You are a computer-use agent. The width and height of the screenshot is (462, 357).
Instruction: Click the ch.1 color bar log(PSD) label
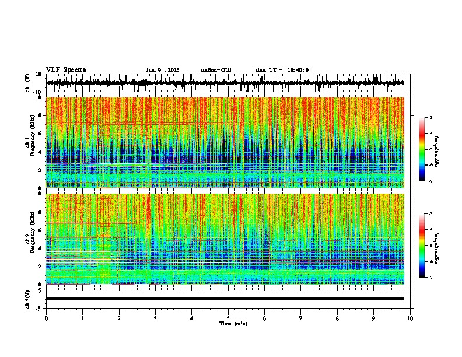pyautogui.click(x=437, y=152)
